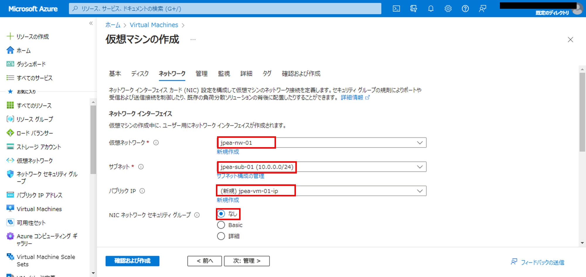This screenshot has height=277, width=586.
Task: Click 新規作成 link under 仮想ネットワーク
Action: tap(228, 152)
